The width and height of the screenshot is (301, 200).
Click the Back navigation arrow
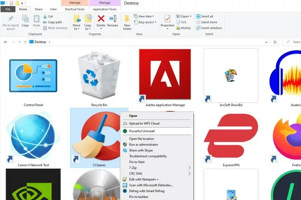tap(6, 42)
